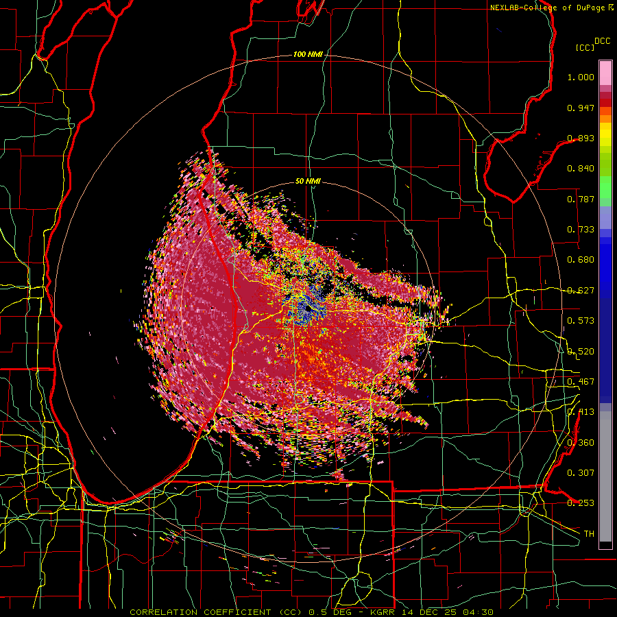
Task: Click the 0.893 scale value
Action: tap(581, 138)
